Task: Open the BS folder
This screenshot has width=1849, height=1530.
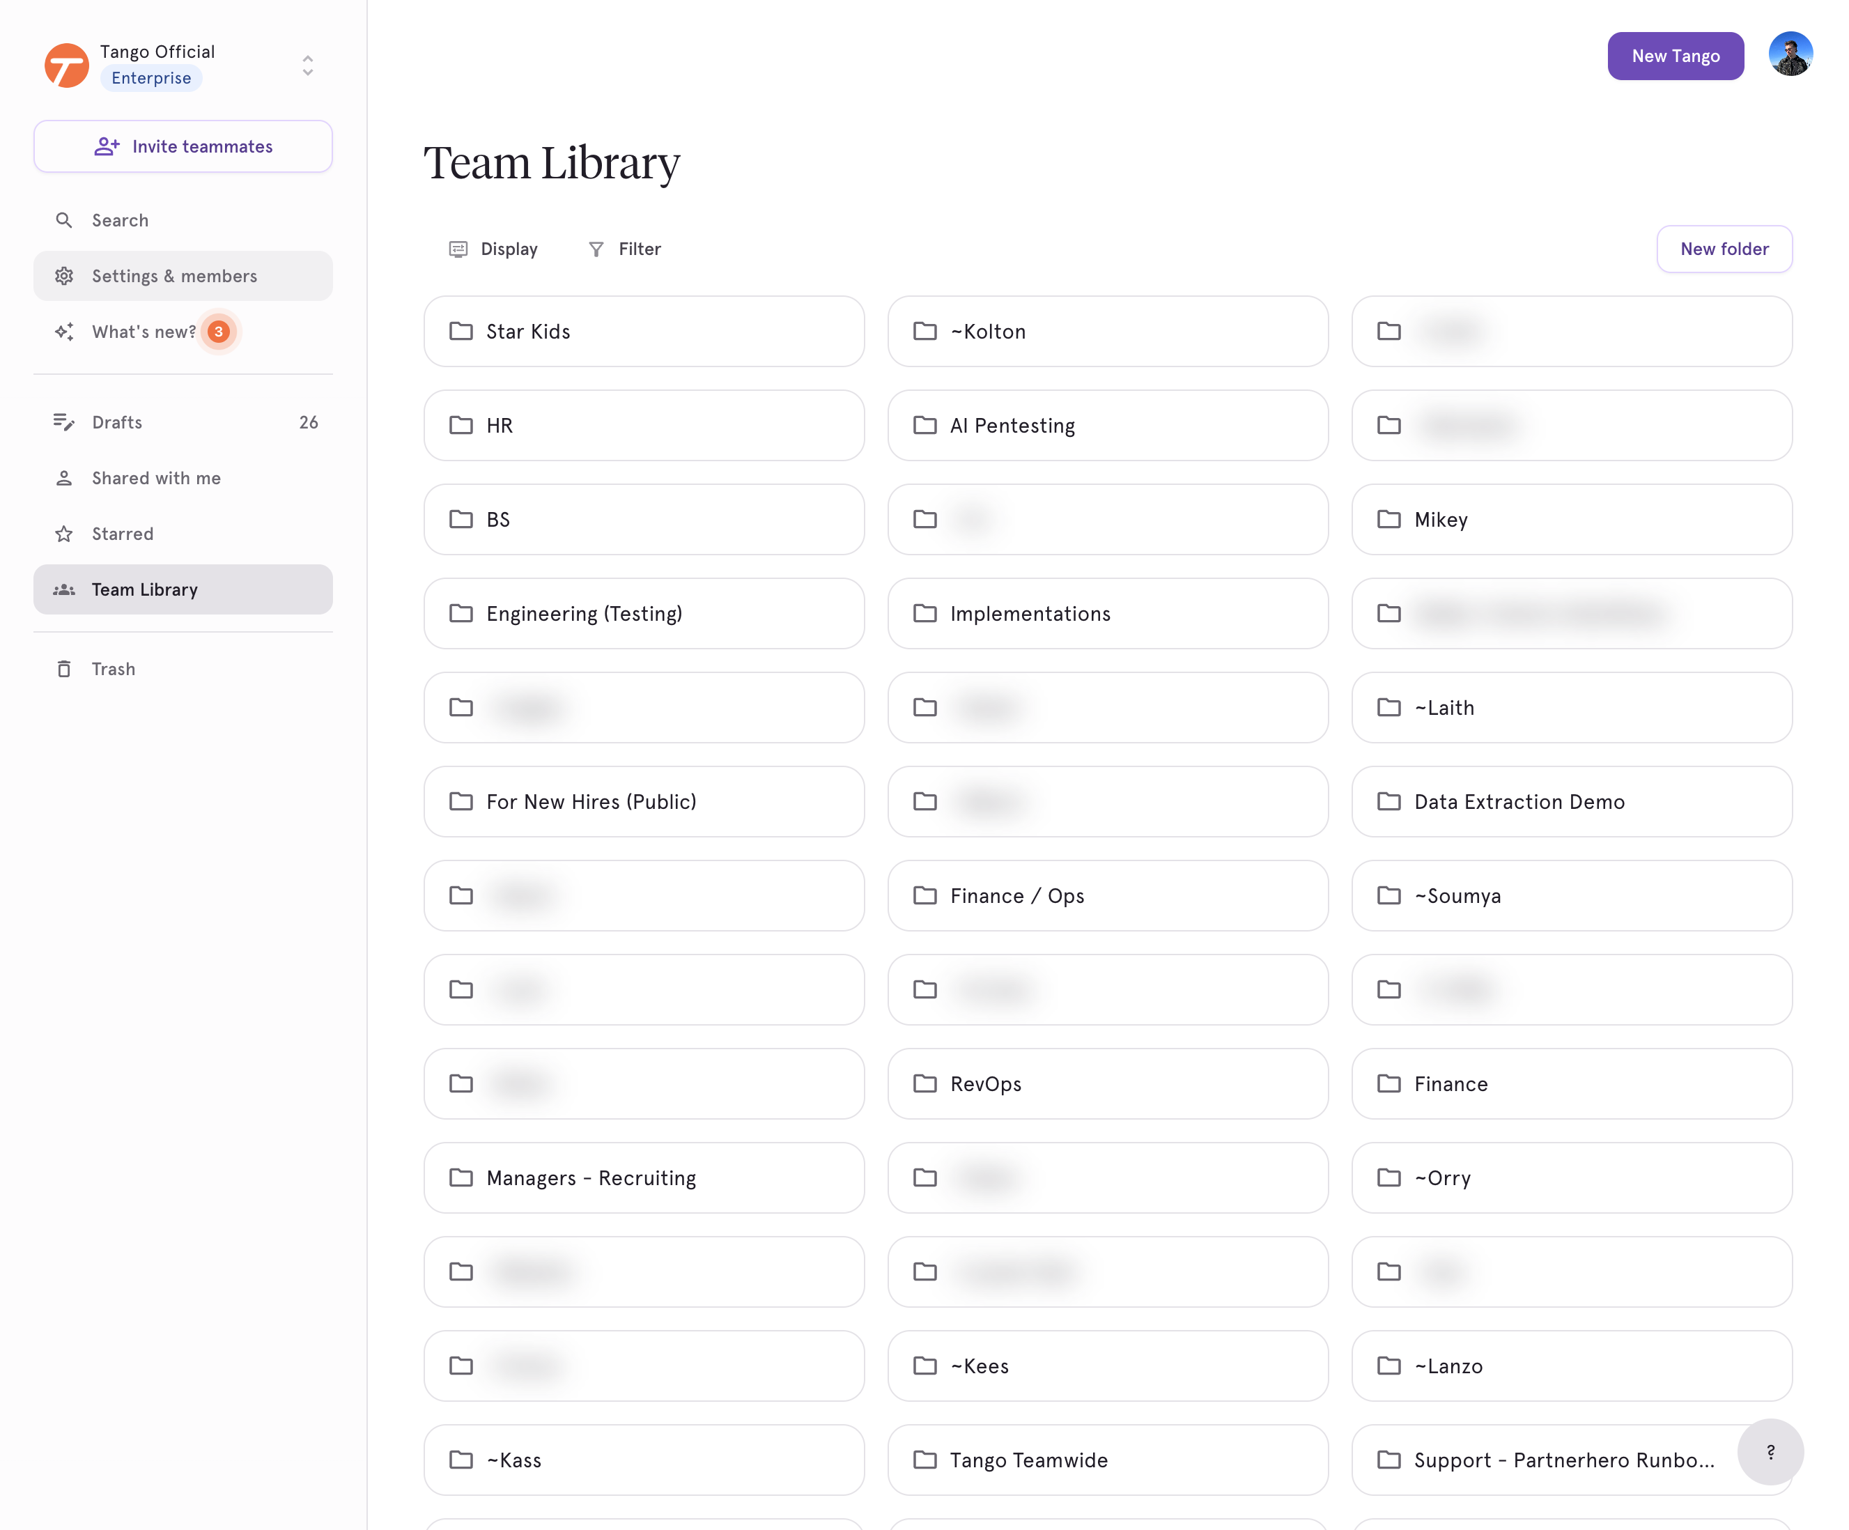Action: [644, 519]
